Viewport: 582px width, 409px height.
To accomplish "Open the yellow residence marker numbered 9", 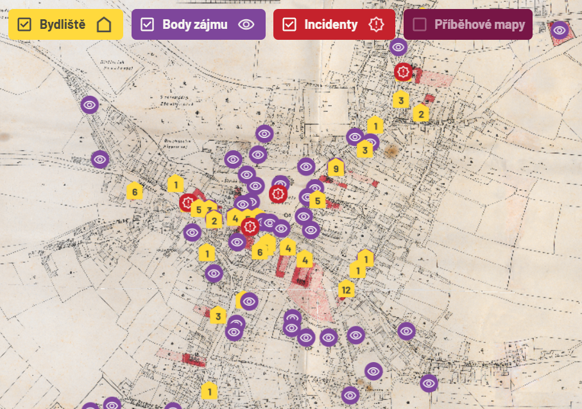I will 335,168.
